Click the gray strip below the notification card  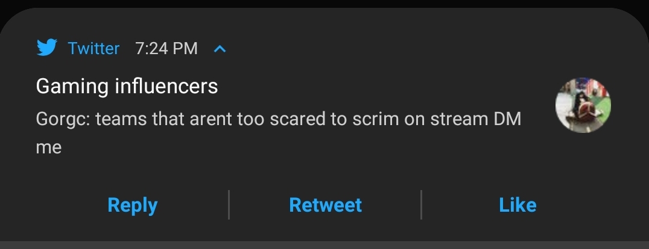(x=324, y=245)
